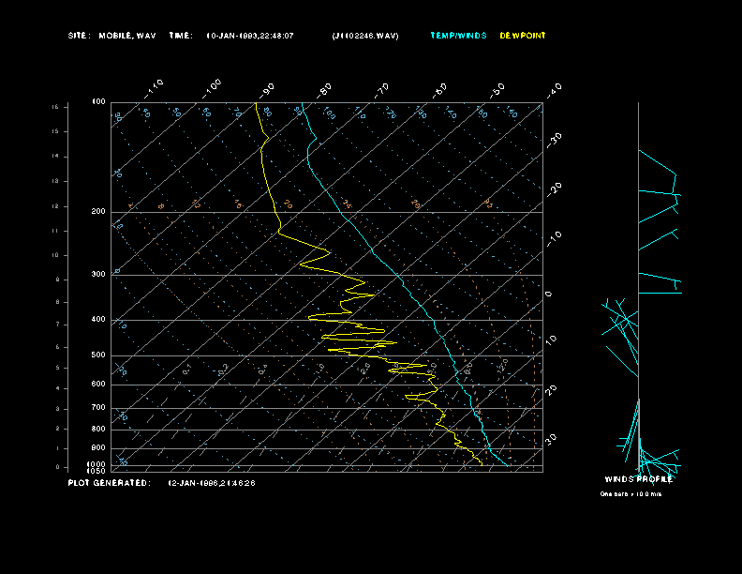Click the 'TIME:' header label
Screen dimensions: 742x574
click(181, 36)
